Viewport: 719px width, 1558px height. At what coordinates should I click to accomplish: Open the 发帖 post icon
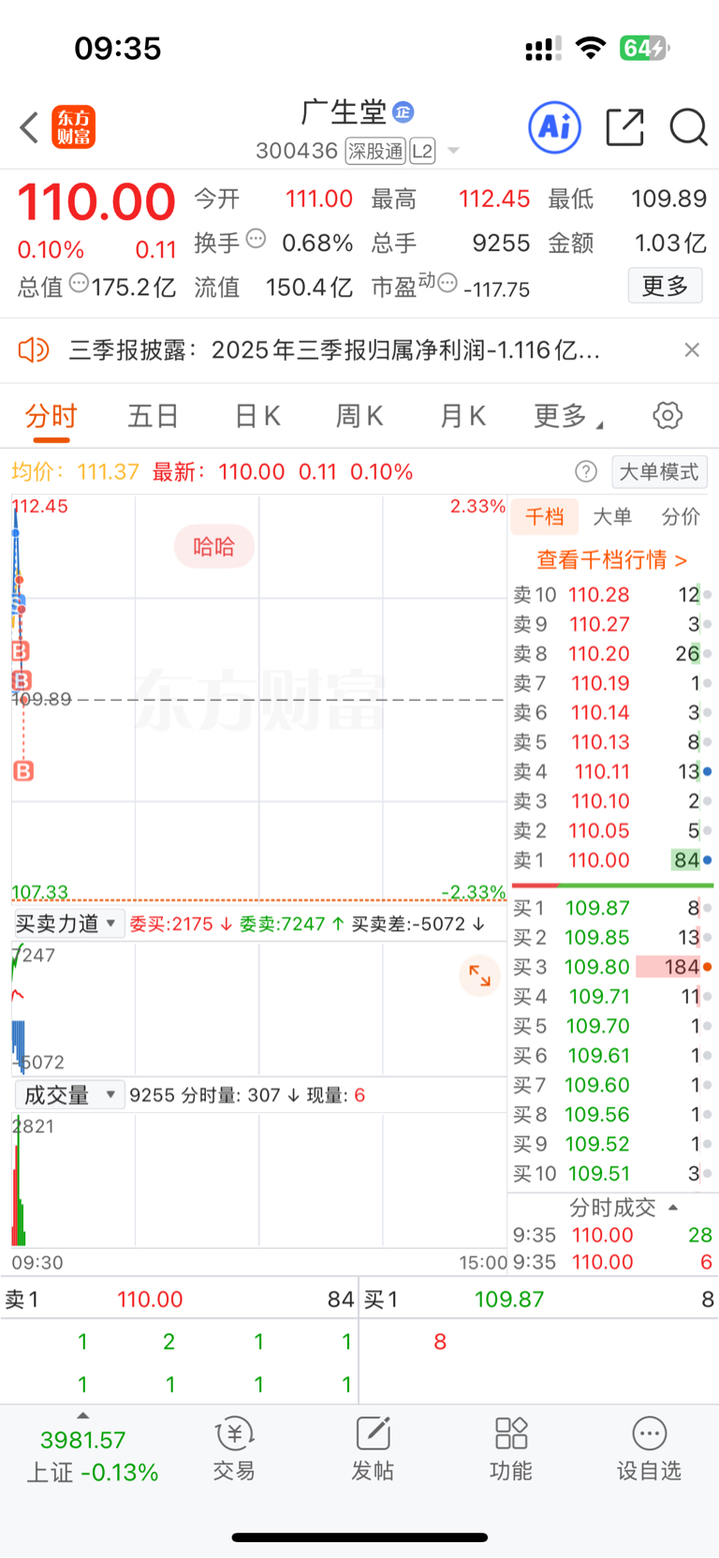click(373, 1448)
